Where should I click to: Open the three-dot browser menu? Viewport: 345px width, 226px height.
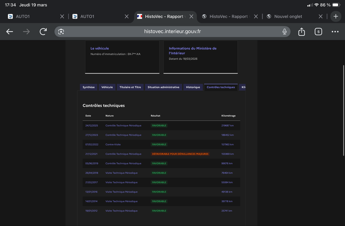335,31
